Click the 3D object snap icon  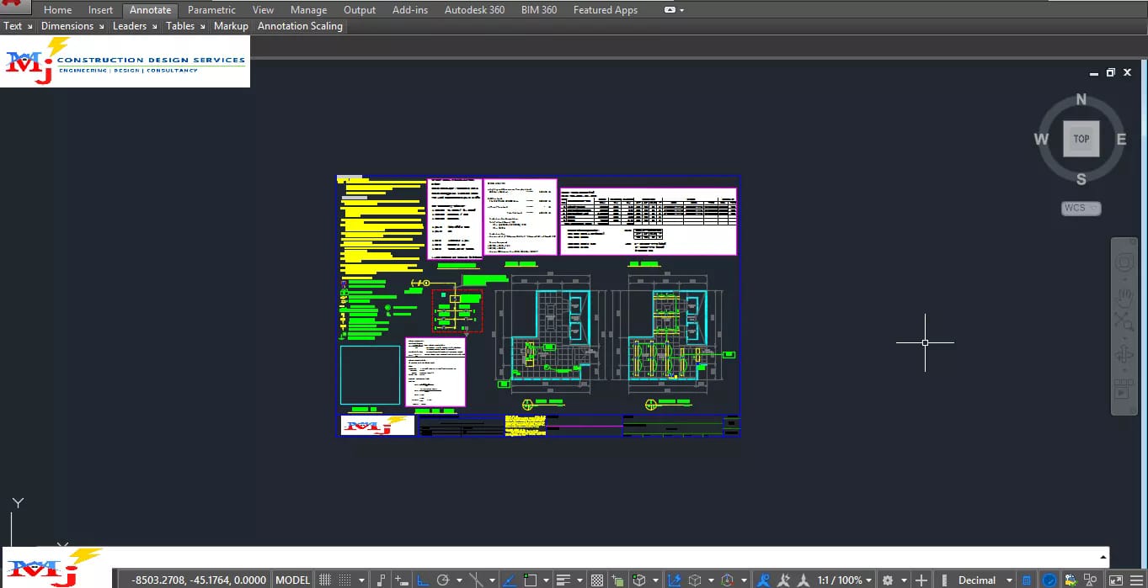point(638,580)
